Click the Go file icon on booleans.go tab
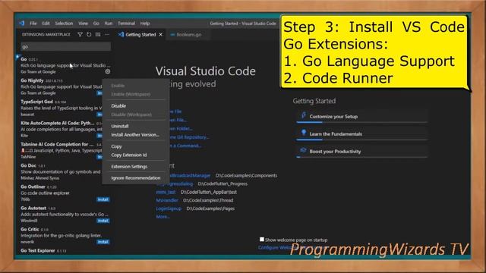The width and height of the screenshot is (486, 273). click(x=172, y=35)
